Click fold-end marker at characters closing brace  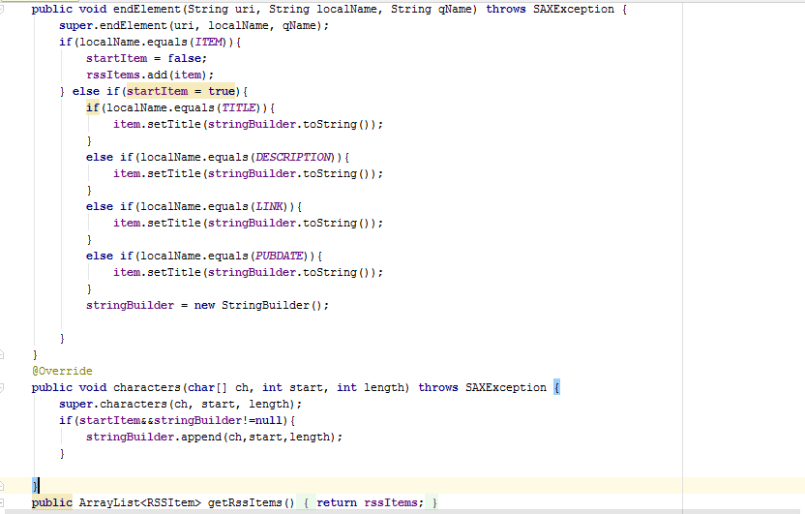click(5, 483)
